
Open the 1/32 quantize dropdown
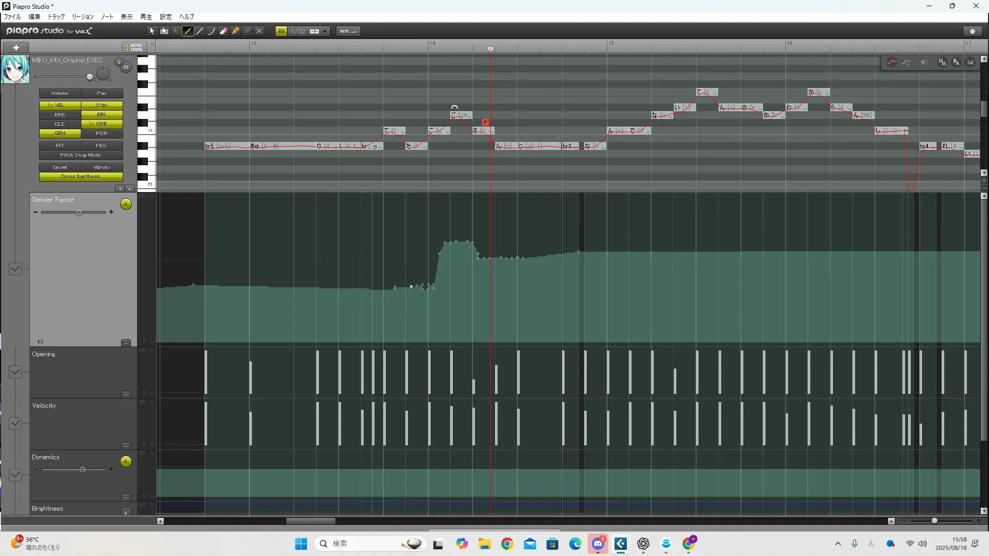325,31
